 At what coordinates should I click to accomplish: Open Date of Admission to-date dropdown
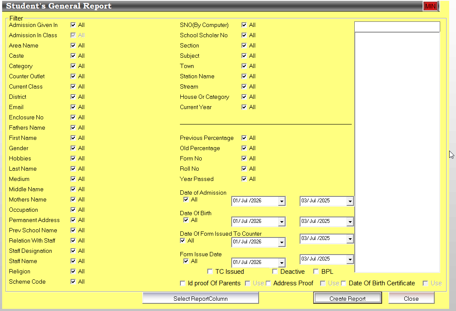click(x=350, y=201)
